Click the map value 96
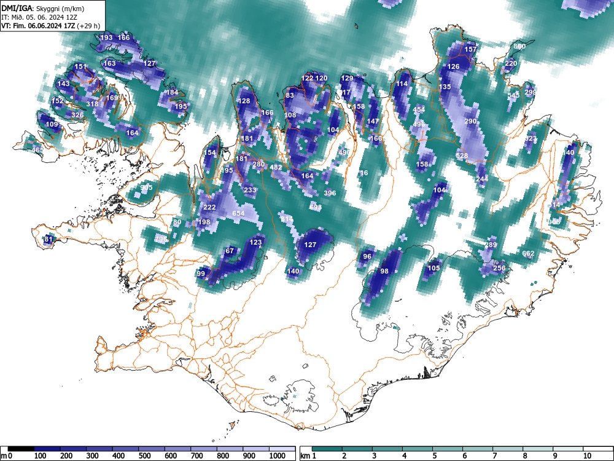 pos(367,256)
